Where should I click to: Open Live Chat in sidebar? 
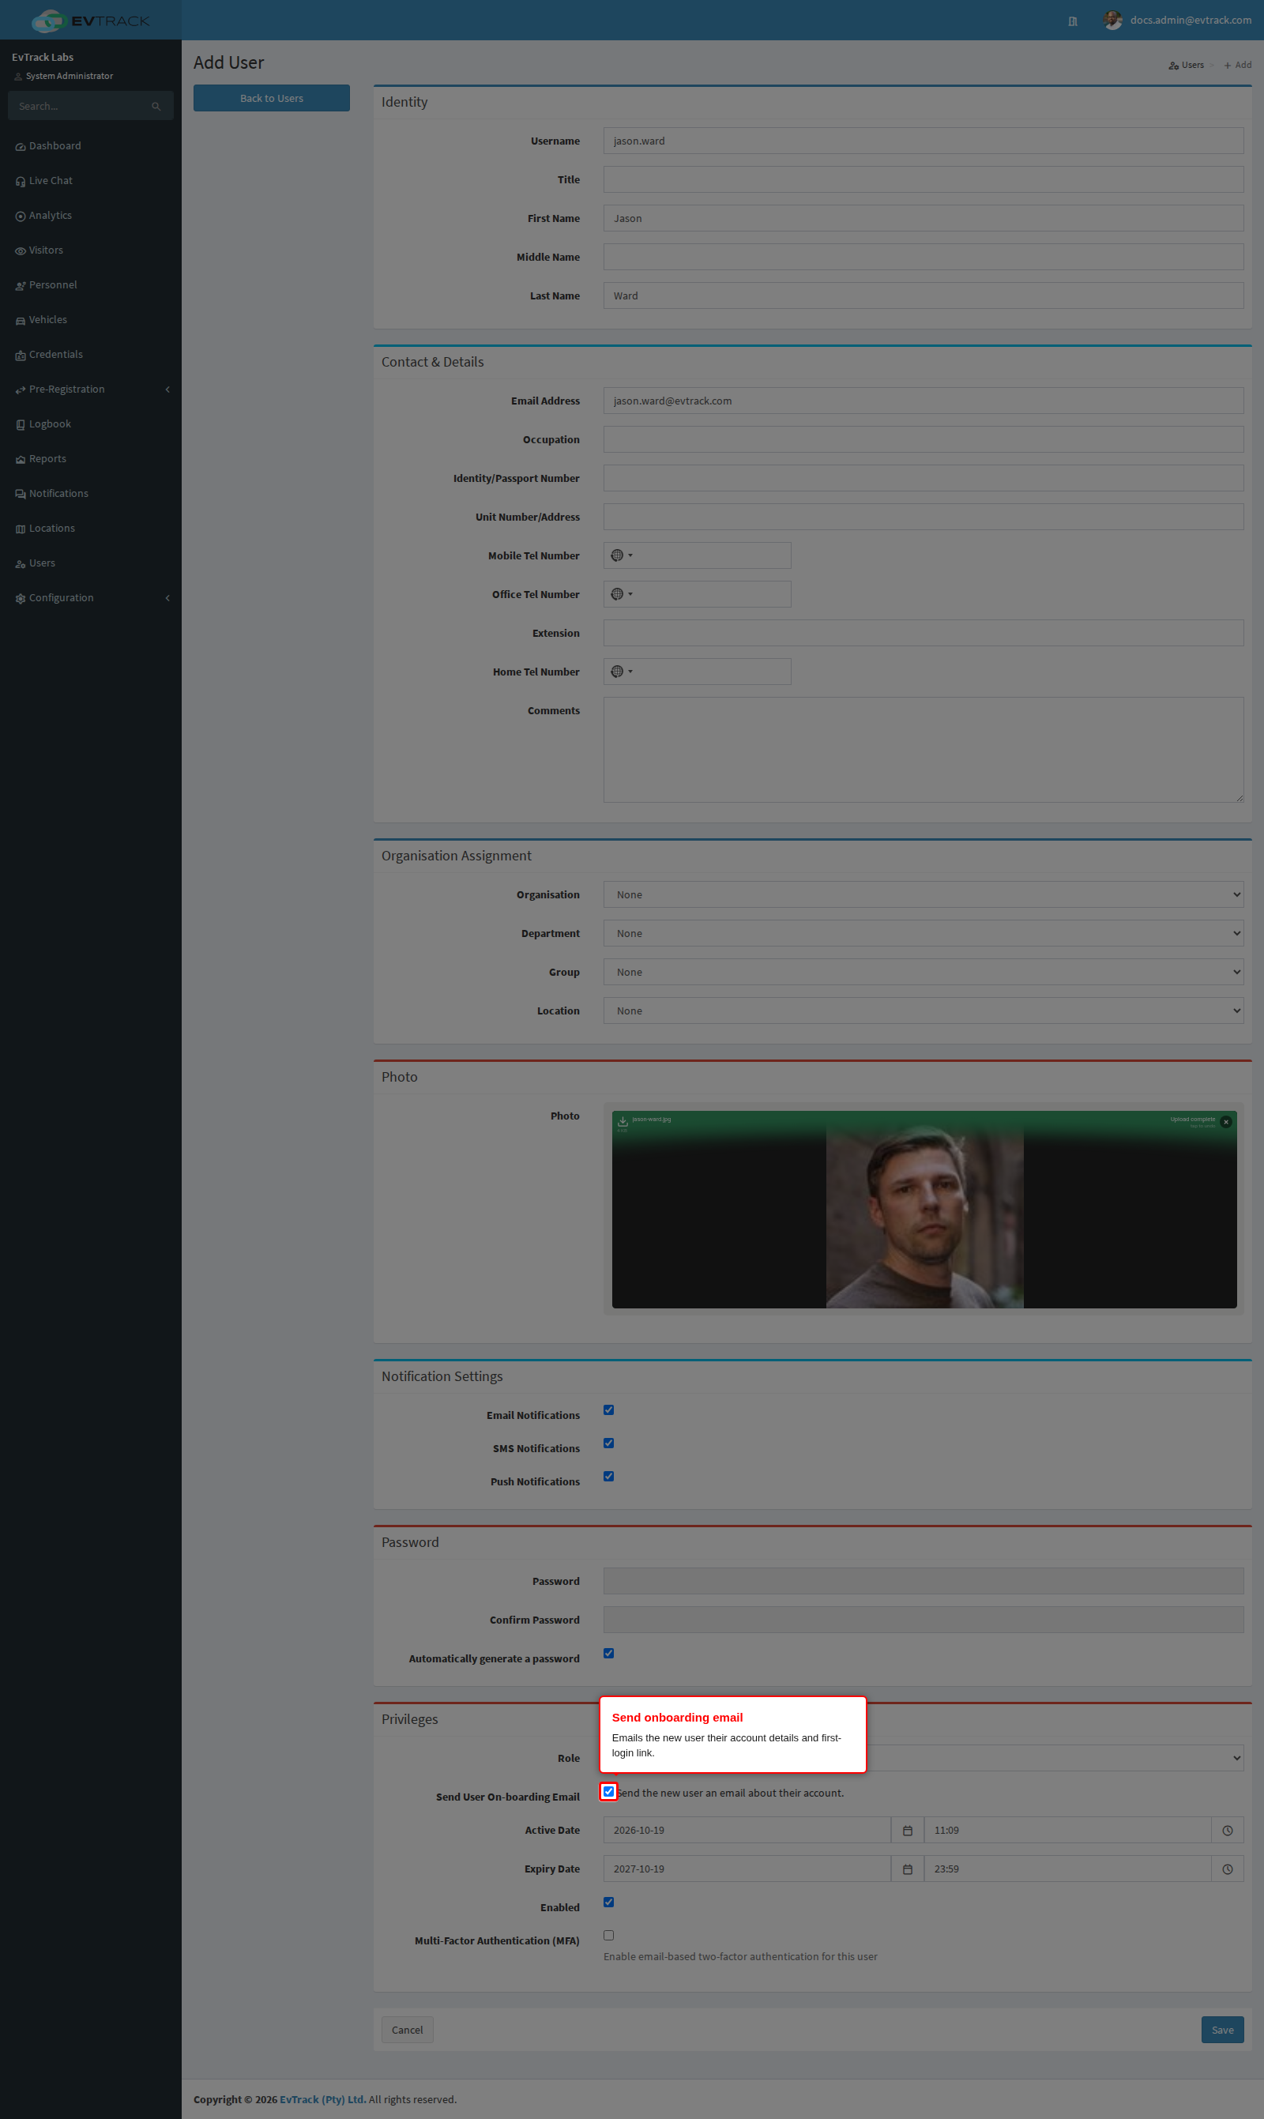[90, 181]
